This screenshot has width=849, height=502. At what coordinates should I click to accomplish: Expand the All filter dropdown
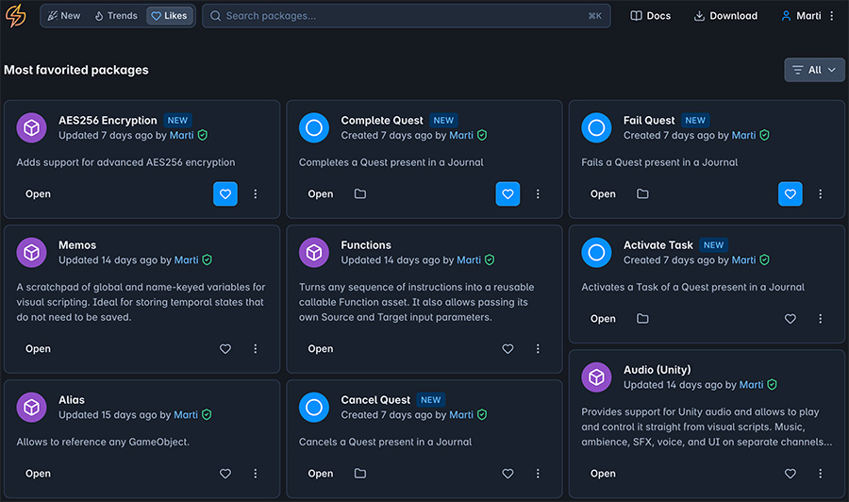point(814,70)
